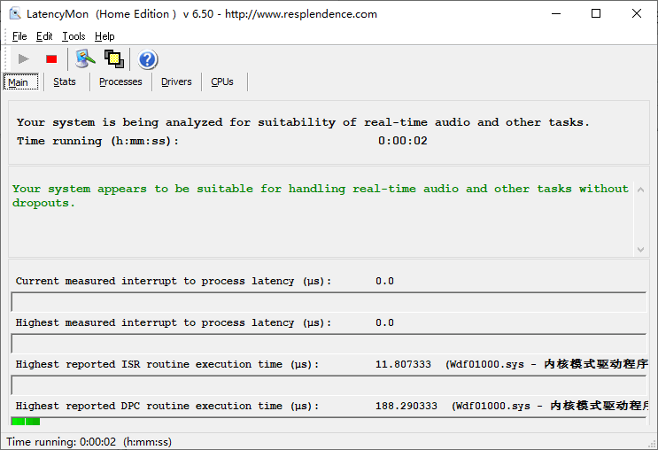The height and width of the screenshot is (450, 658).
Task: Open the File menu
Action: [x=19, y=36]
